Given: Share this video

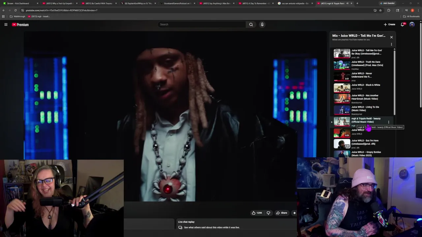Looking at the screenshot, I should [282, 213].
